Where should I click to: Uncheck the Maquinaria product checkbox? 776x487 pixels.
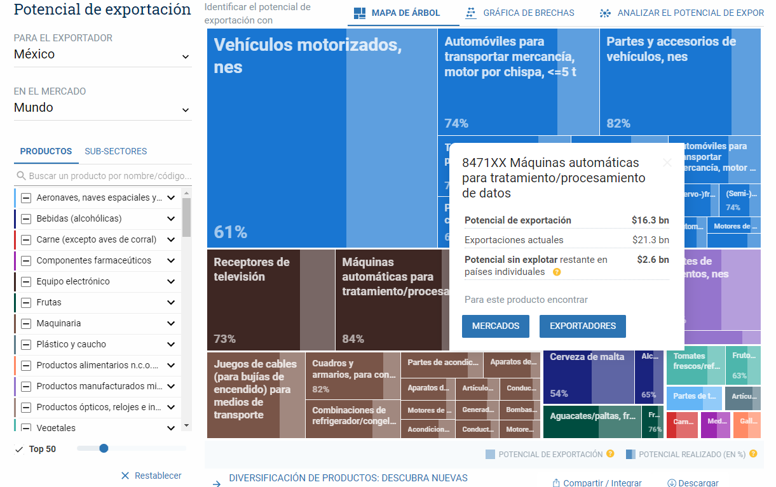(x=26, y=323)
